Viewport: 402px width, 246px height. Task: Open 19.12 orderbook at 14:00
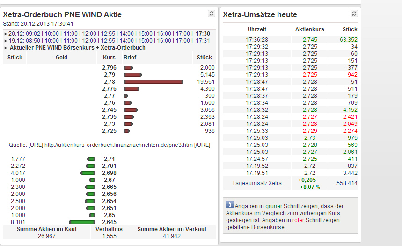(x=127, y=41)
